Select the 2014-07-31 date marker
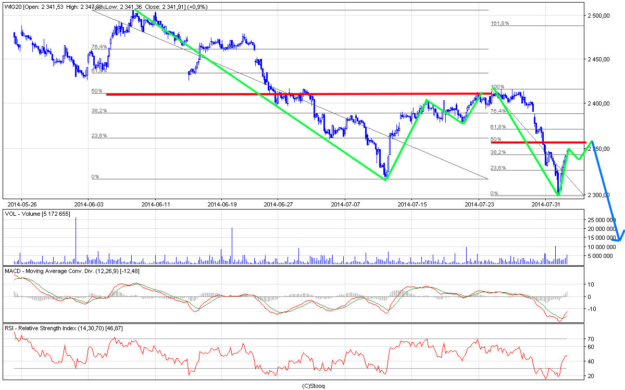Image resolution: width=625 pixels, height=390 pixels. pyautogui.click(x=545, y=204)
